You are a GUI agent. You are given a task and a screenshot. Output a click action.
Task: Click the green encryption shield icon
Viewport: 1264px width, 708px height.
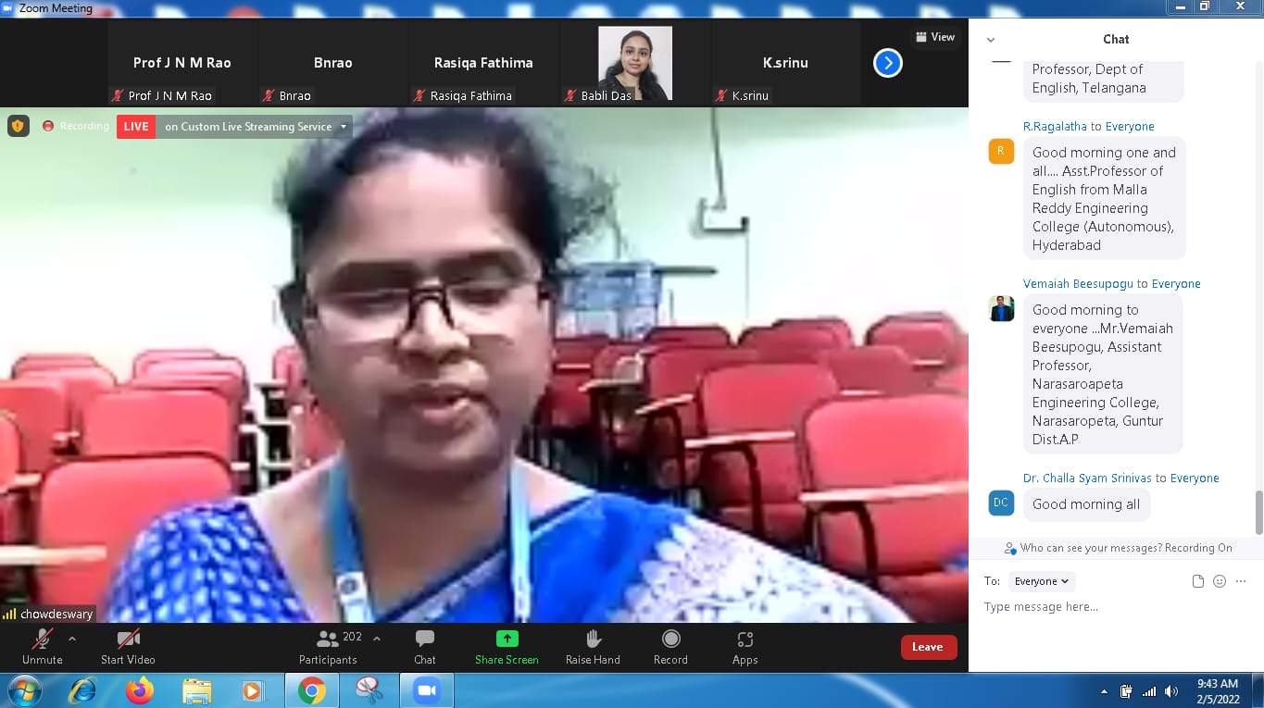pyautogui.click(x=19, y=126)
